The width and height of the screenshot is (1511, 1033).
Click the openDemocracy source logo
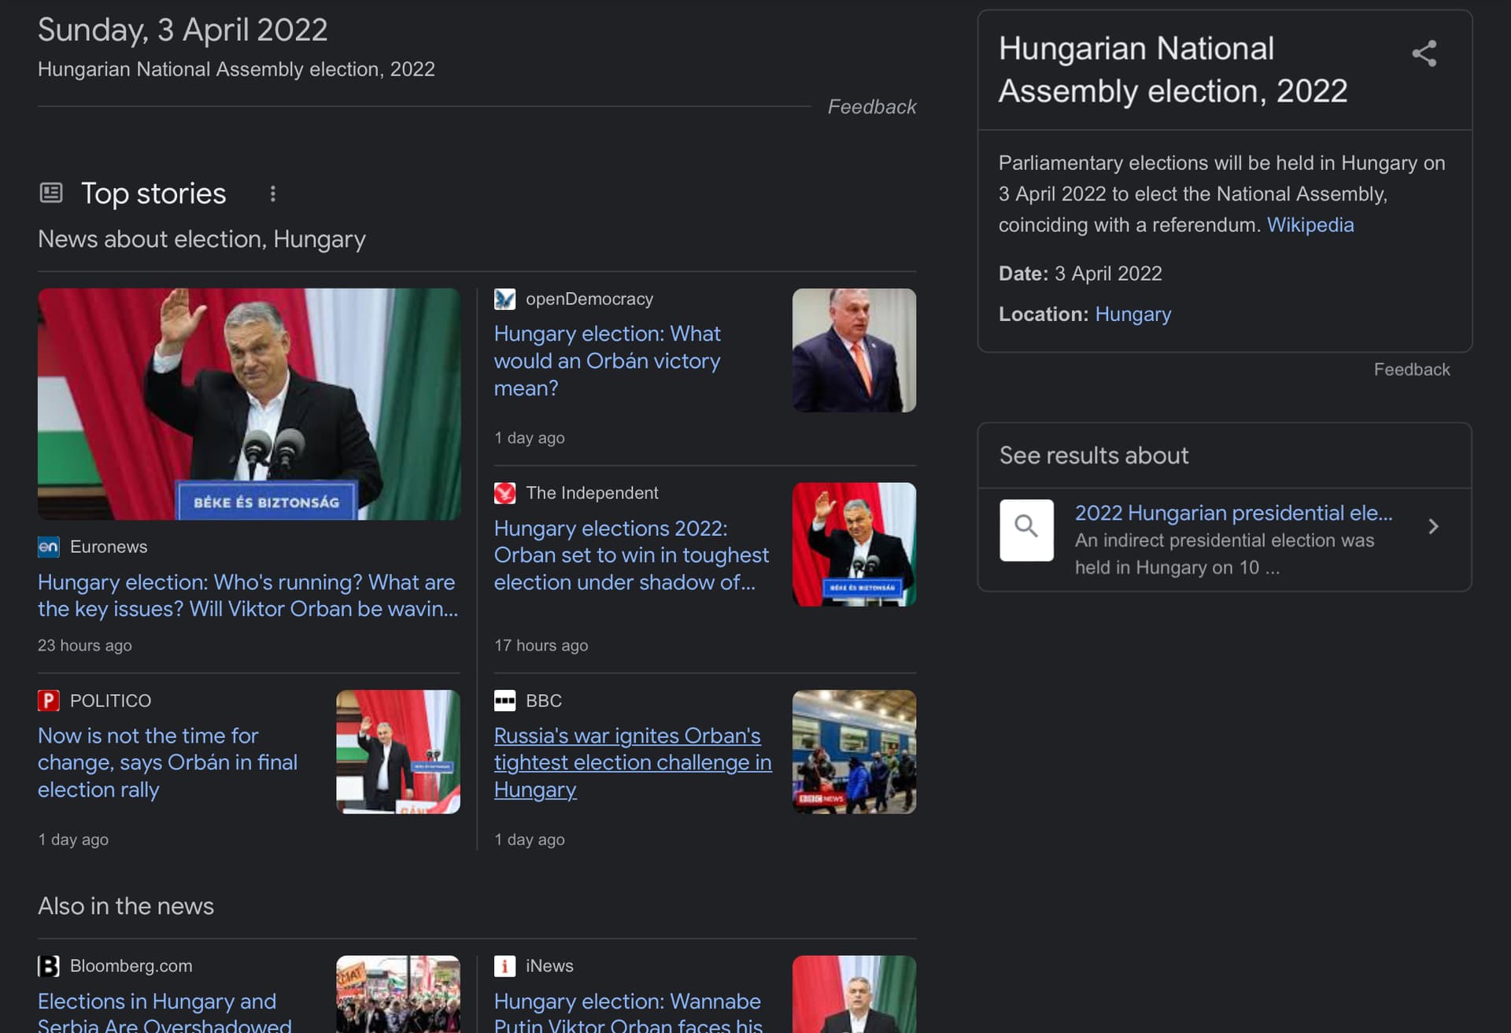(x=504, y=299)
